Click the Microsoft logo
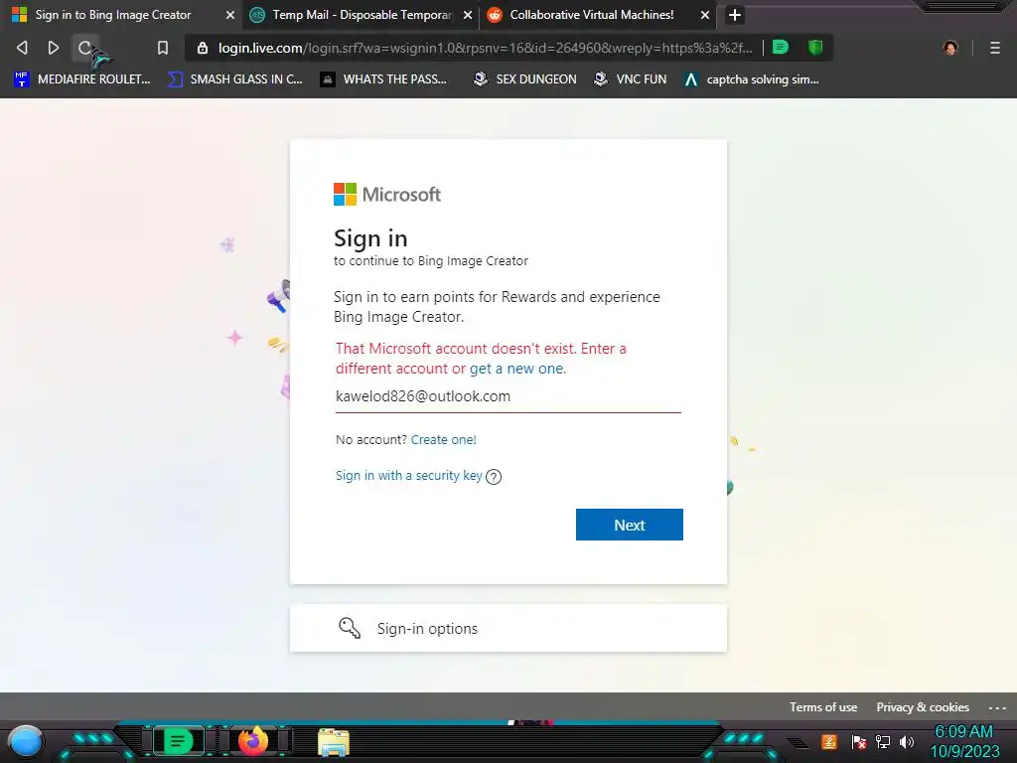 387,194
